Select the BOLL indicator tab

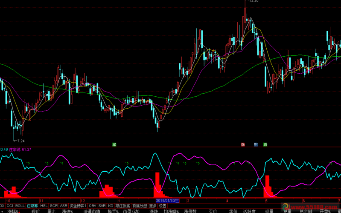coord(20,205)
